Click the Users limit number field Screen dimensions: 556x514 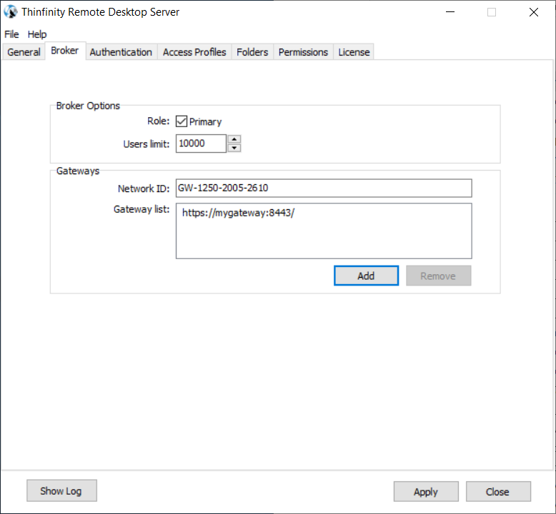pyautogui.click(x=201, y=143)
